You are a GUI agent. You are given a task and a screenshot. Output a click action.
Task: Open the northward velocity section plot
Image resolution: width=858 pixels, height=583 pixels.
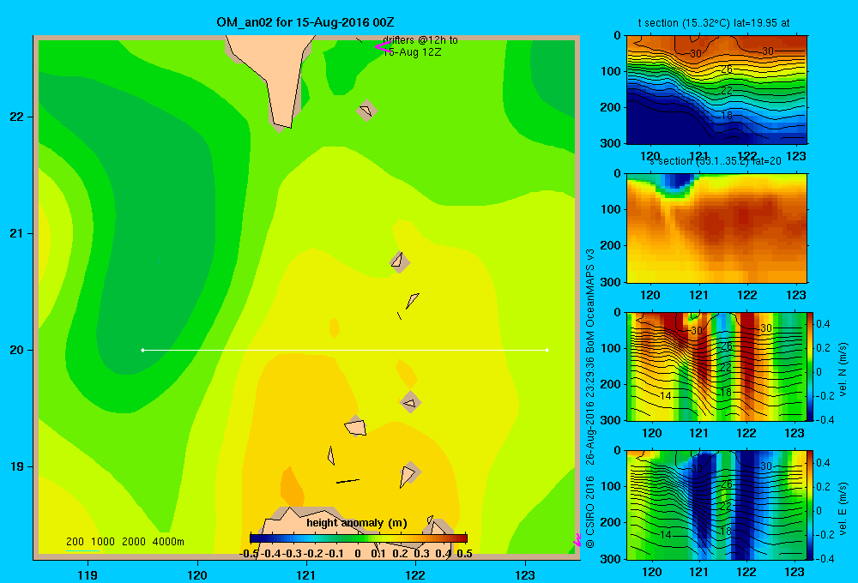tap(716, 366)
